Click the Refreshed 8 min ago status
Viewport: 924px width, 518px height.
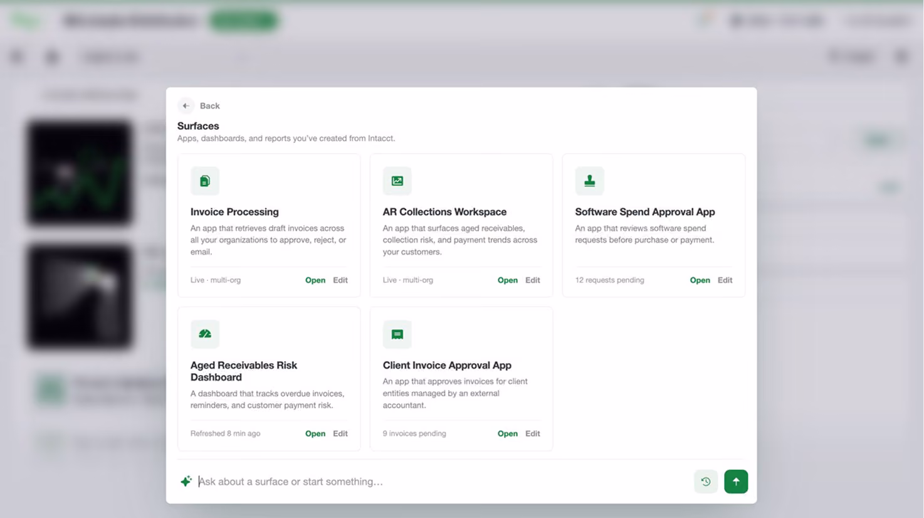coord(225,433)
